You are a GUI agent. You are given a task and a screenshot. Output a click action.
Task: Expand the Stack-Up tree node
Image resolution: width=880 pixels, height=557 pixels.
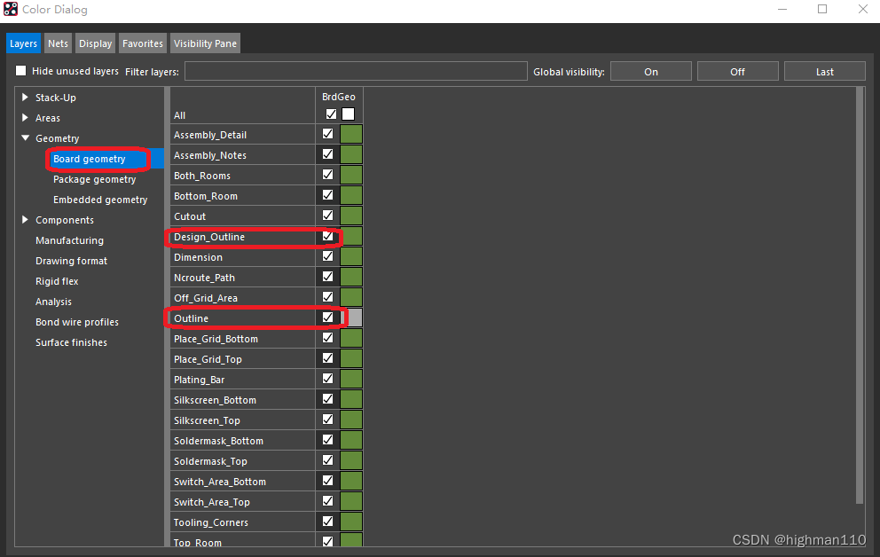[25, 98]
